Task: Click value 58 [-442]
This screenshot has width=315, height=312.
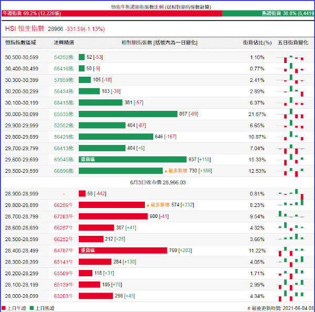Action: click(x=97, y=194)
